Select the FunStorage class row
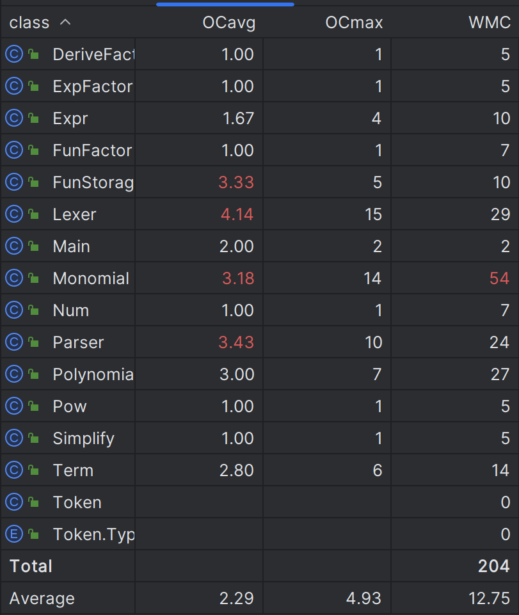 point(259,182)
